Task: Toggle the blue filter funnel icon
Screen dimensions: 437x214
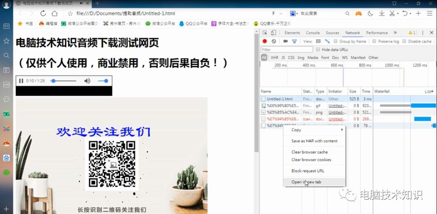Action: click(294, 41)
